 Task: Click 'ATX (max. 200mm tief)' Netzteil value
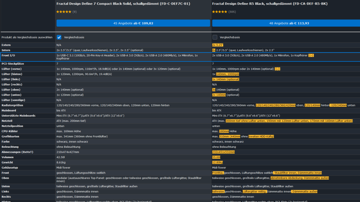click(x=71, y=121)
